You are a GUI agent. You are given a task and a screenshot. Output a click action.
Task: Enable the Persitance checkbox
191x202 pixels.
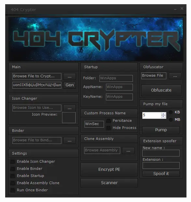pyautogui.click(x=108, y=120)
